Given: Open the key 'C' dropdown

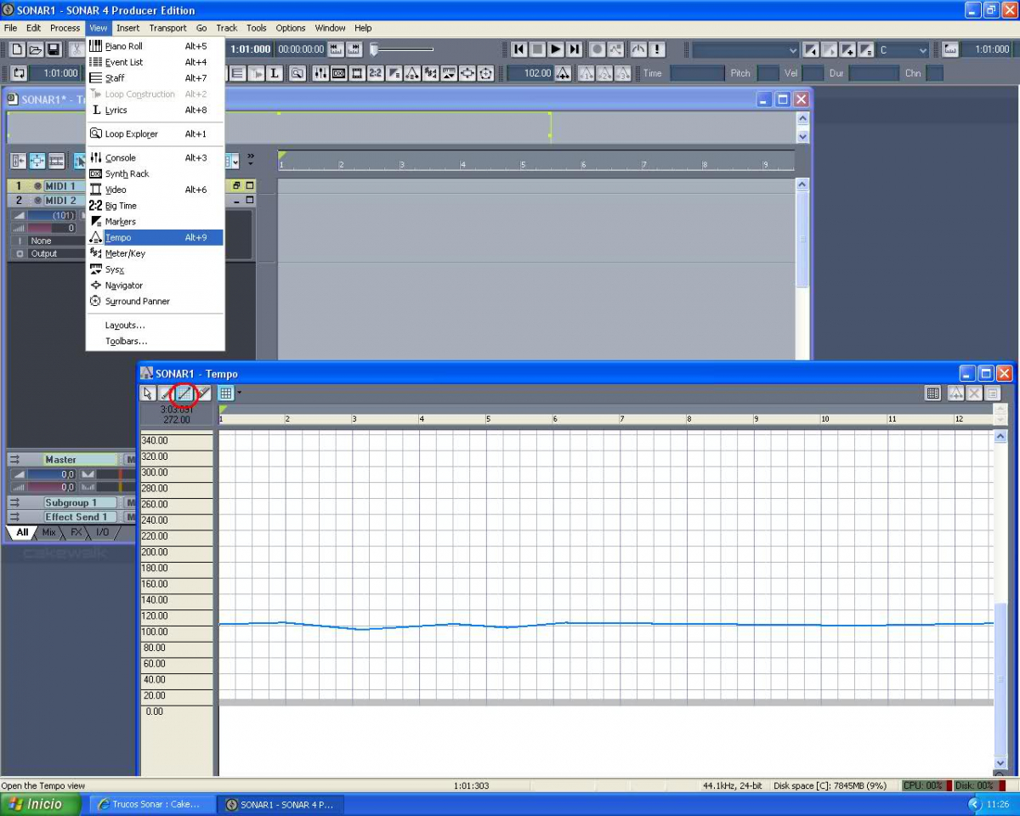Looking at the screenshot, I should point(922,50).
